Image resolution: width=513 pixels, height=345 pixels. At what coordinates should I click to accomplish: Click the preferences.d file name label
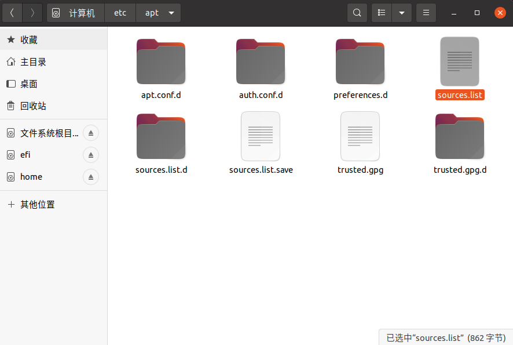tap(360, 95)
